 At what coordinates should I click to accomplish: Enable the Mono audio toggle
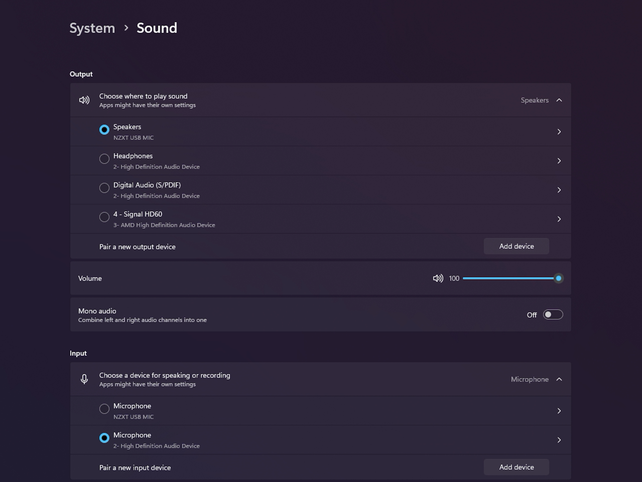pos(552,314)
